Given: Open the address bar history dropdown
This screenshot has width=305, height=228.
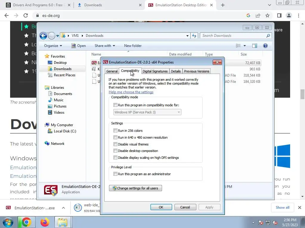Looking at the screenshot, I should (187, 36).
